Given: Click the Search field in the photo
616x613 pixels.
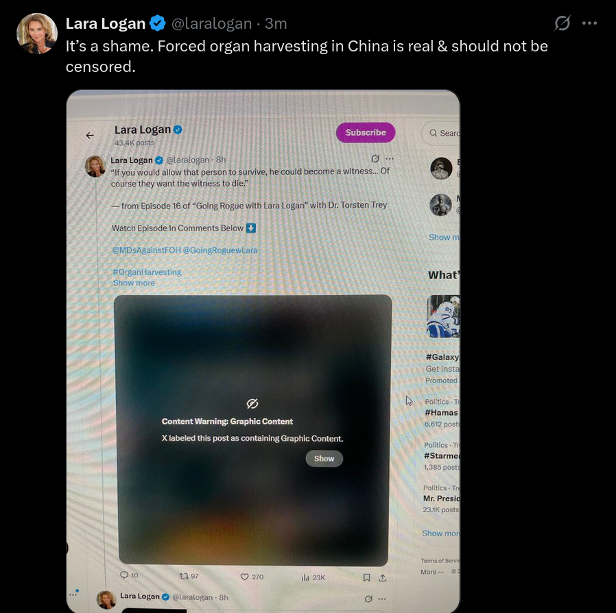Looking at the screenshot, I should [x=441, y=133].
